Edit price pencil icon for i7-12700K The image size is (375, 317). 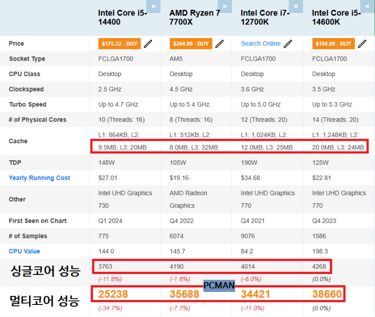[x=288, y=44]
